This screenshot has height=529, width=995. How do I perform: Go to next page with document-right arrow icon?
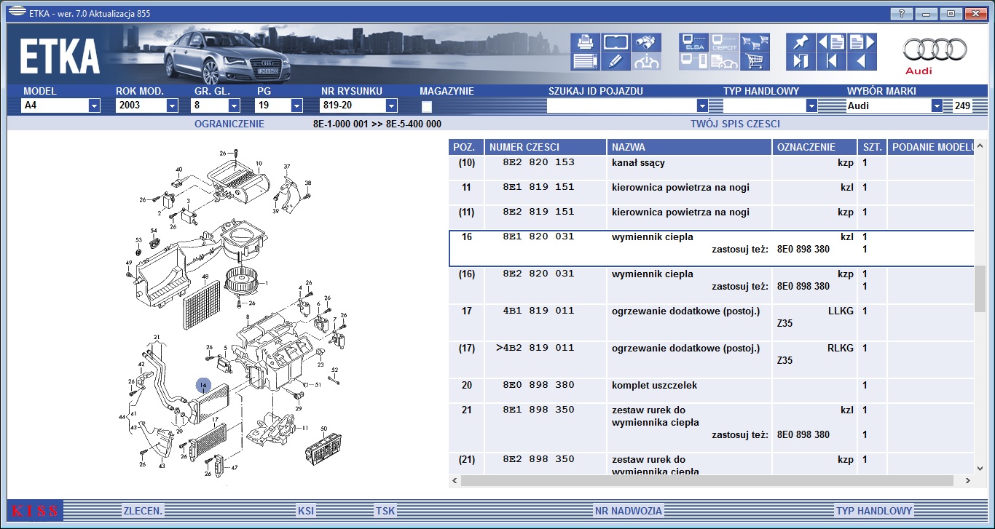862,42
